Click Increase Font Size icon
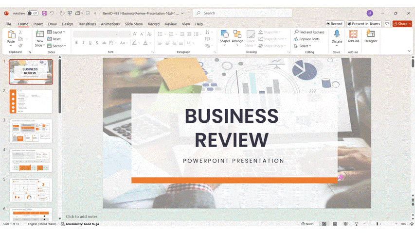This screenshot has height=233, width=415. (x=135, y=34)
